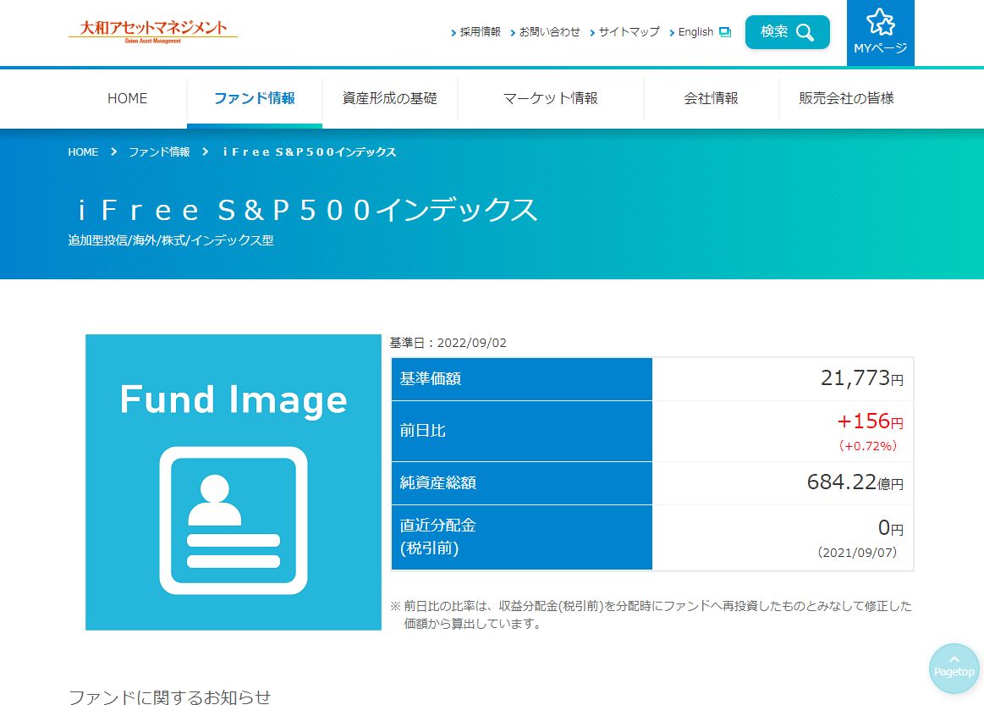The image size is (984, 705).
Task: Click the Daiwa Asset Management logo
Action: (x=152, y=31)
